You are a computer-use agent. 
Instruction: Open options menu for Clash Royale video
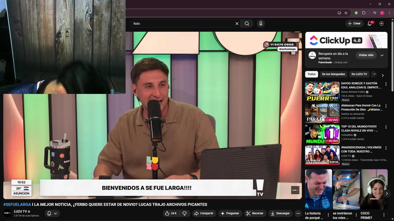pos(386,127)
